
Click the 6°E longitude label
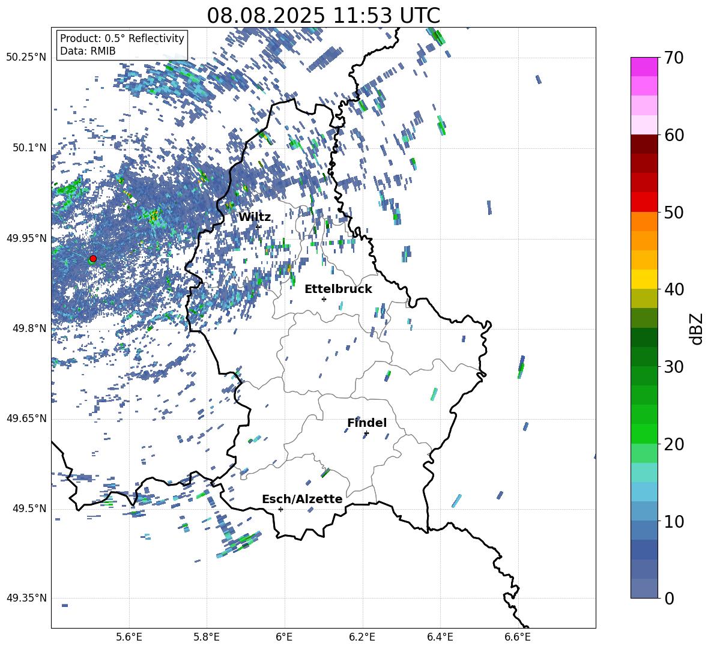[284, 637]
